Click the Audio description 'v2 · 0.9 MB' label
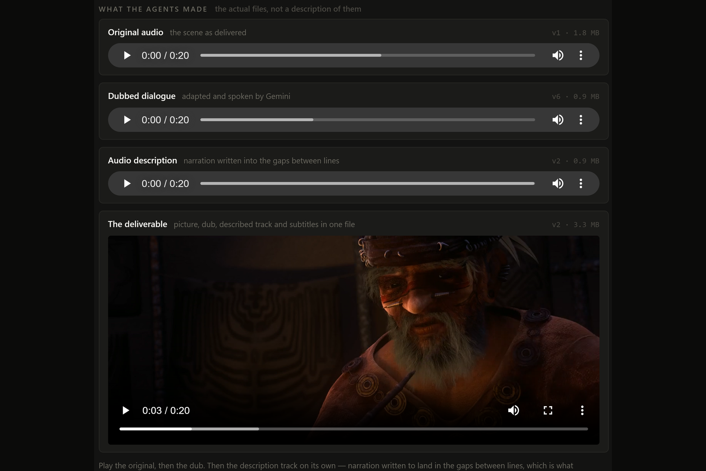This screenshot has height=471, width=706. pos(575,161)
